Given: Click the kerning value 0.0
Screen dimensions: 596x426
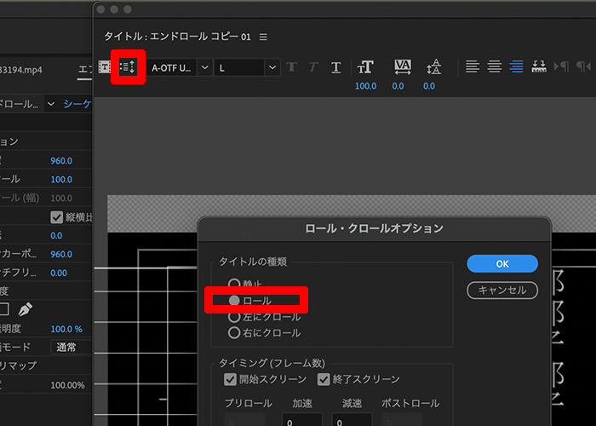Looking at the screenshot, I should pos(398,86).
